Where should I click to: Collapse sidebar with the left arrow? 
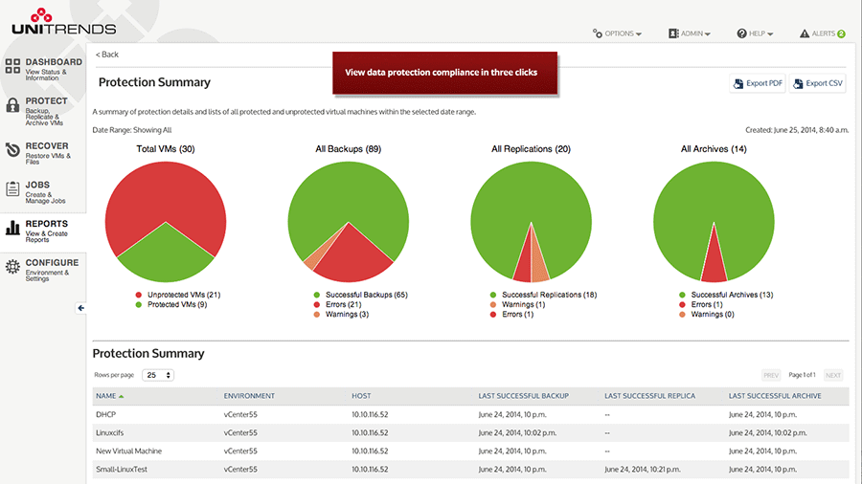point(80,308)
